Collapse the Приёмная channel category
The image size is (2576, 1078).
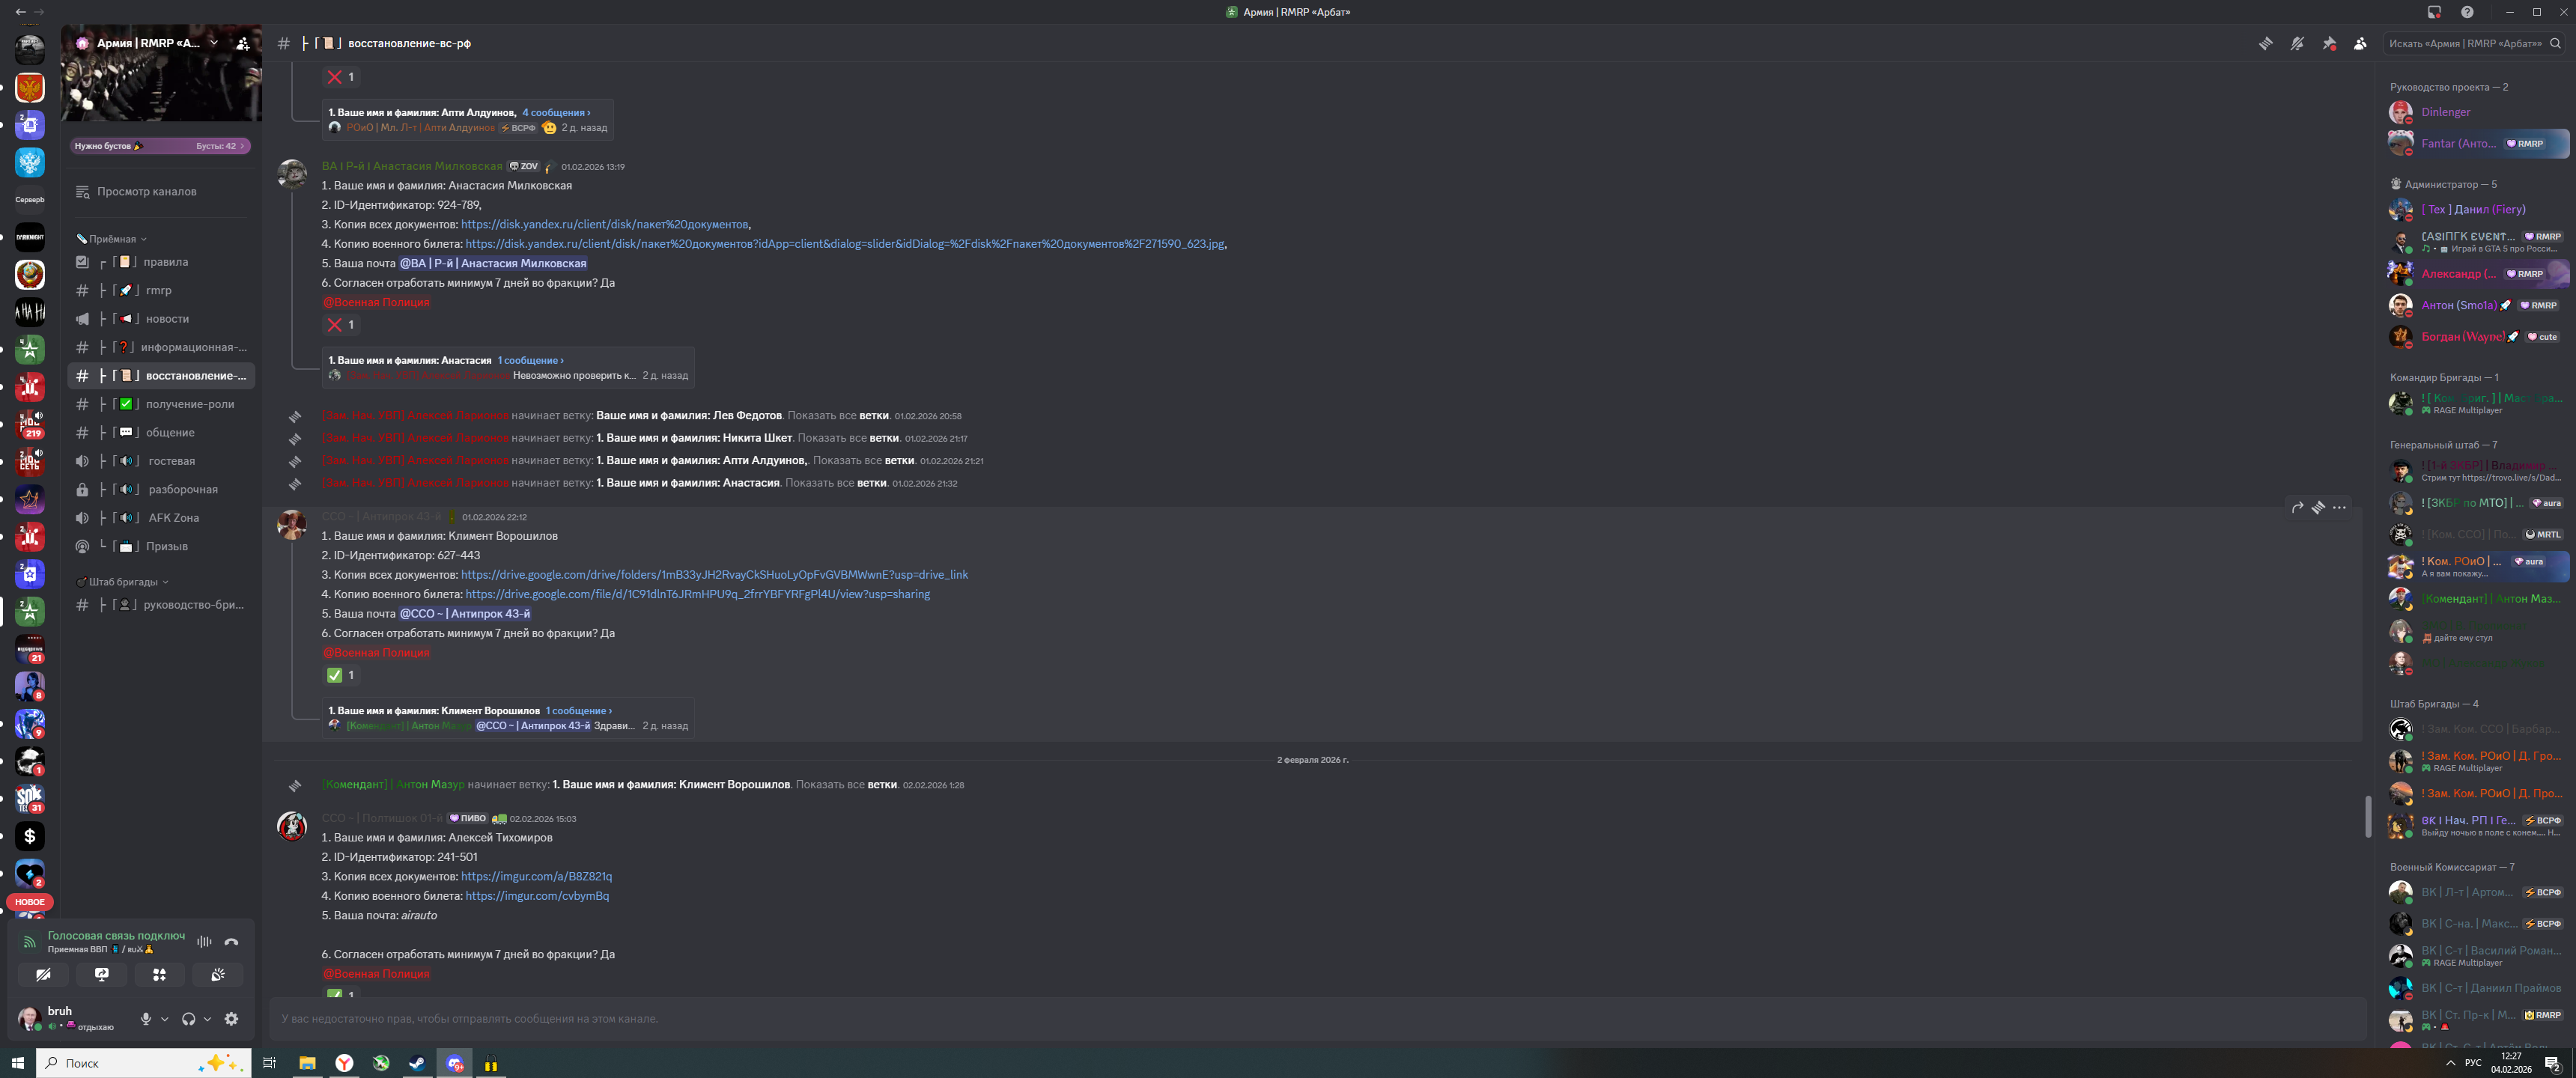112,239
